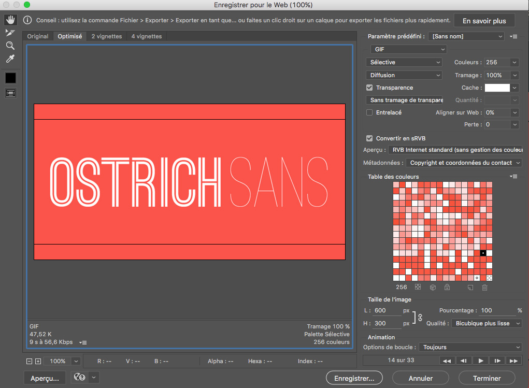Viewport: 529px width, 388px height.
Task: Expand the Options de boucle dropdown
Action: click(x=469, y=347)
